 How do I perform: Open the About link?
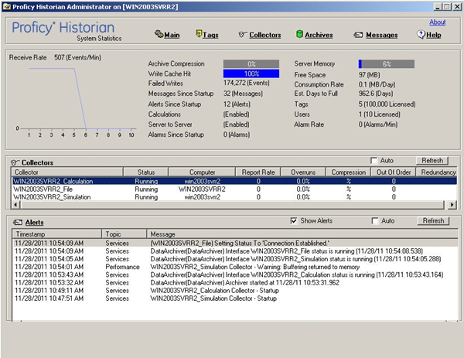437,22
